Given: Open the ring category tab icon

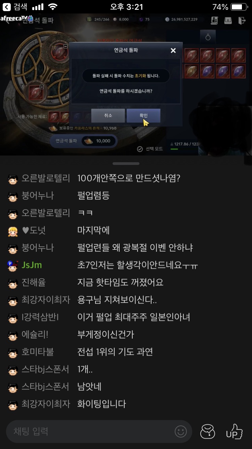Looking at the screenshot, I should coord(208,37).
